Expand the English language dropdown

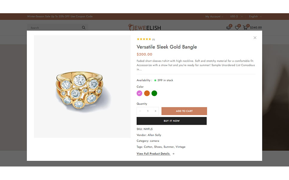[255, 16]
